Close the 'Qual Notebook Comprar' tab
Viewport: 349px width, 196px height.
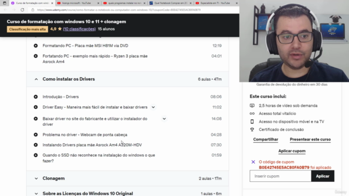(190, 3)
